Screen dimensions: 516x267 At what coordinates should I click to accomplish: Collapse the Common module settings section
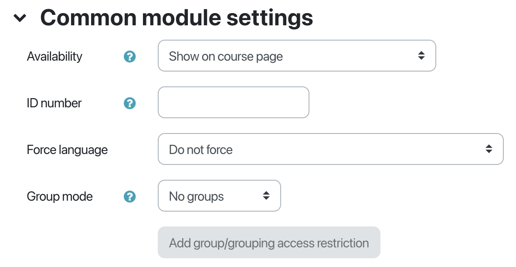20,18
